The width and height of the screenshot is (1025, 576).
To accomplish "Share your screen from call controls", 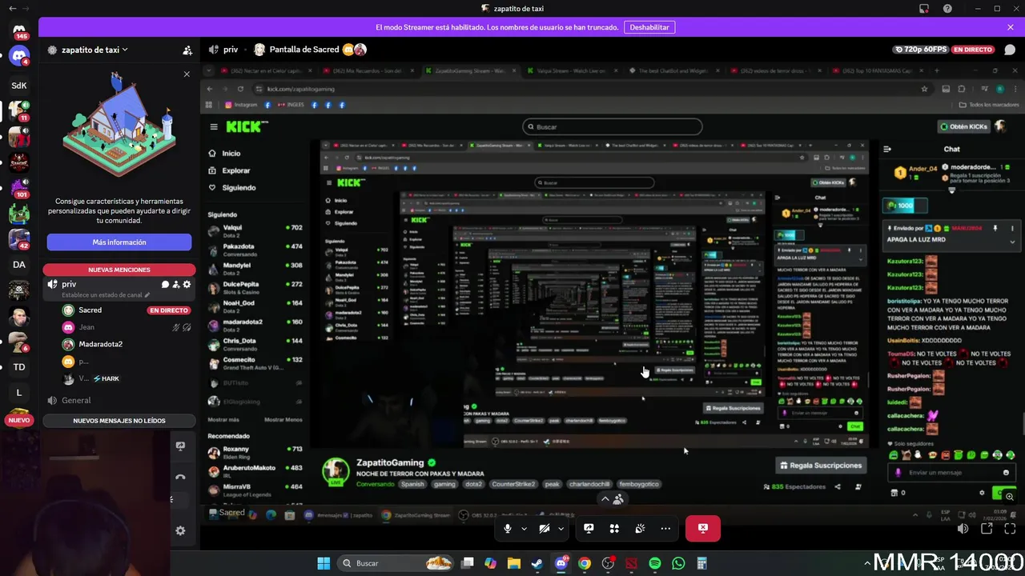I will (x=589, y=528).
